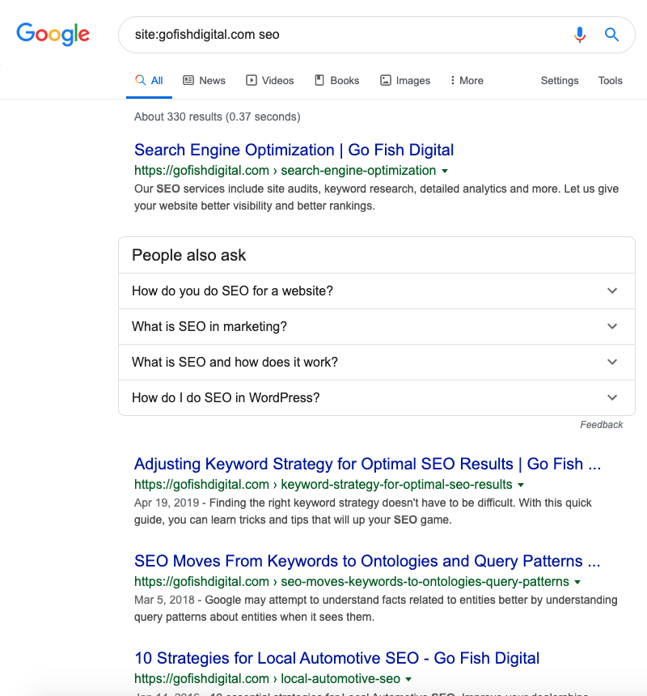Open "Search Engine Optimization | Go Fish Digital" result
Viewport: 647px width, 696px height.
tap(294, 150)
